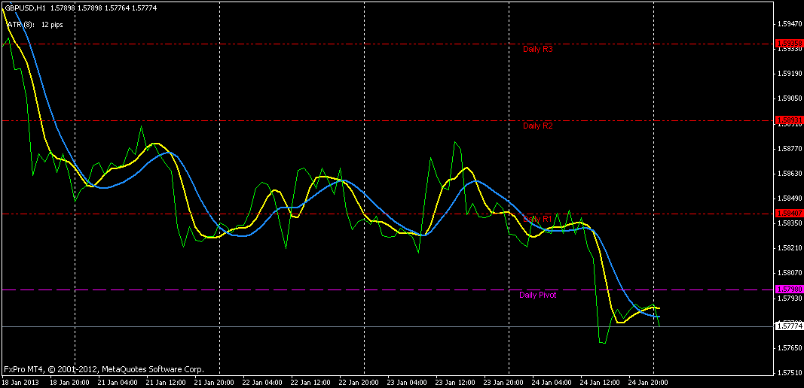Click the 18 Jan 20:00 time label

pyautogui.click(x=70, y=383)
